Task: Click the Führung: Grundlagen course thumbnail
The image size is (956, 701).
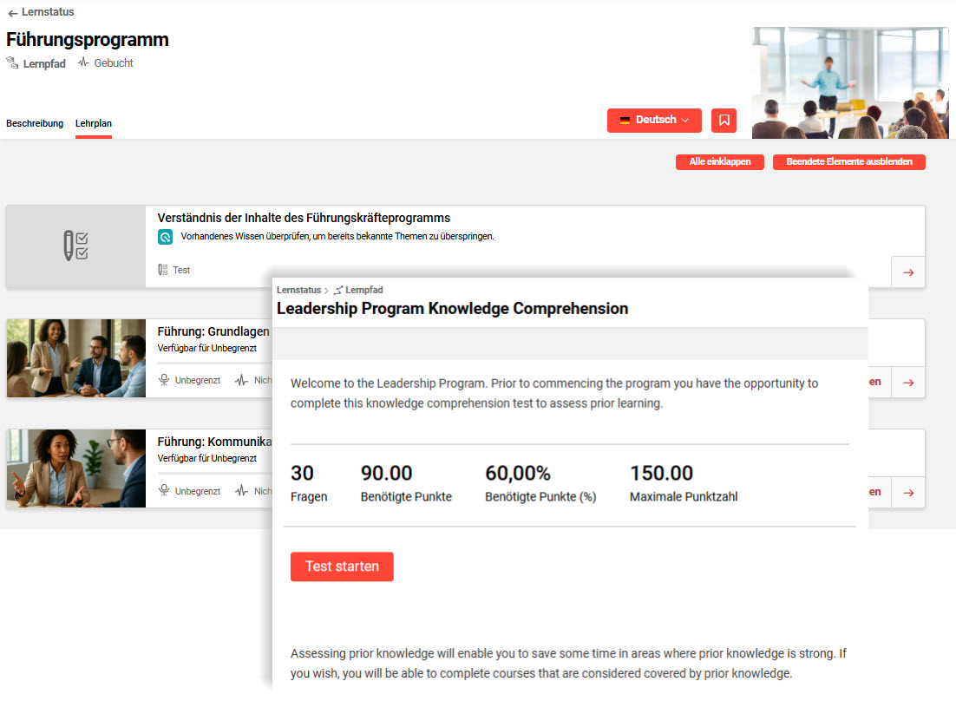Action: [x=75, y=357]
